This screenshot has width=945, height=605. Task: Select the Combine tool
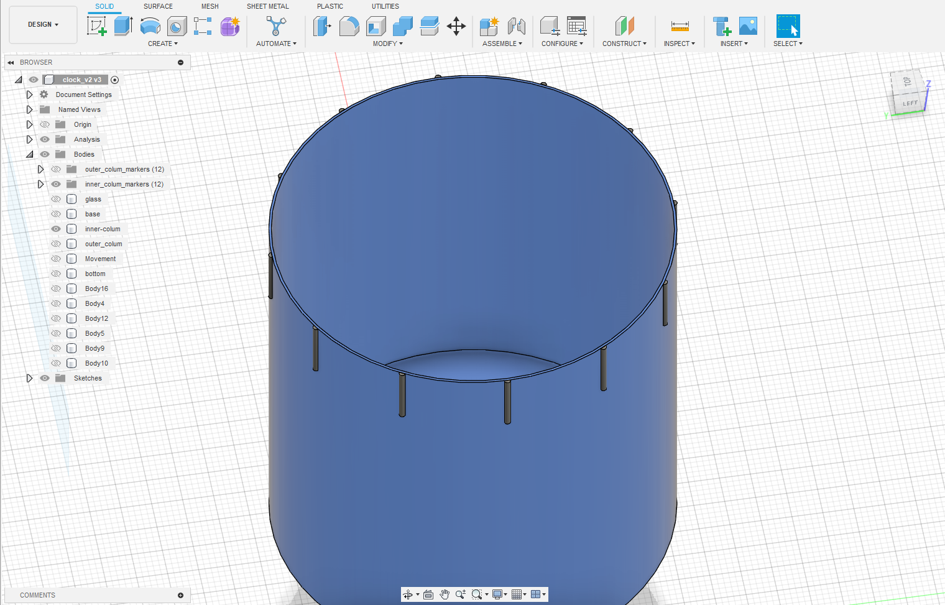coord(402,26)
